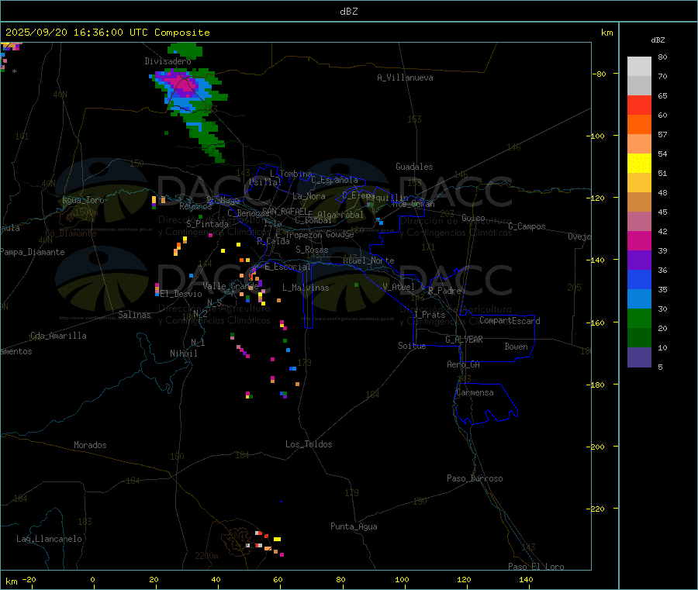Click the yellow echo pixel near Punta_Agua
This screenshot has width=698, height=590.
click(x=278, y=540)
